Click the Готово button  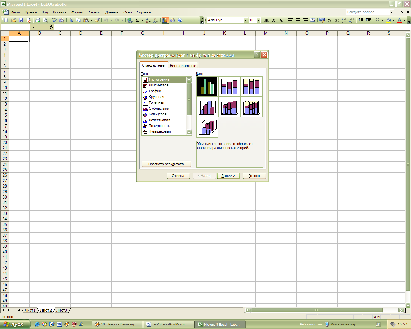coord(254,176)
